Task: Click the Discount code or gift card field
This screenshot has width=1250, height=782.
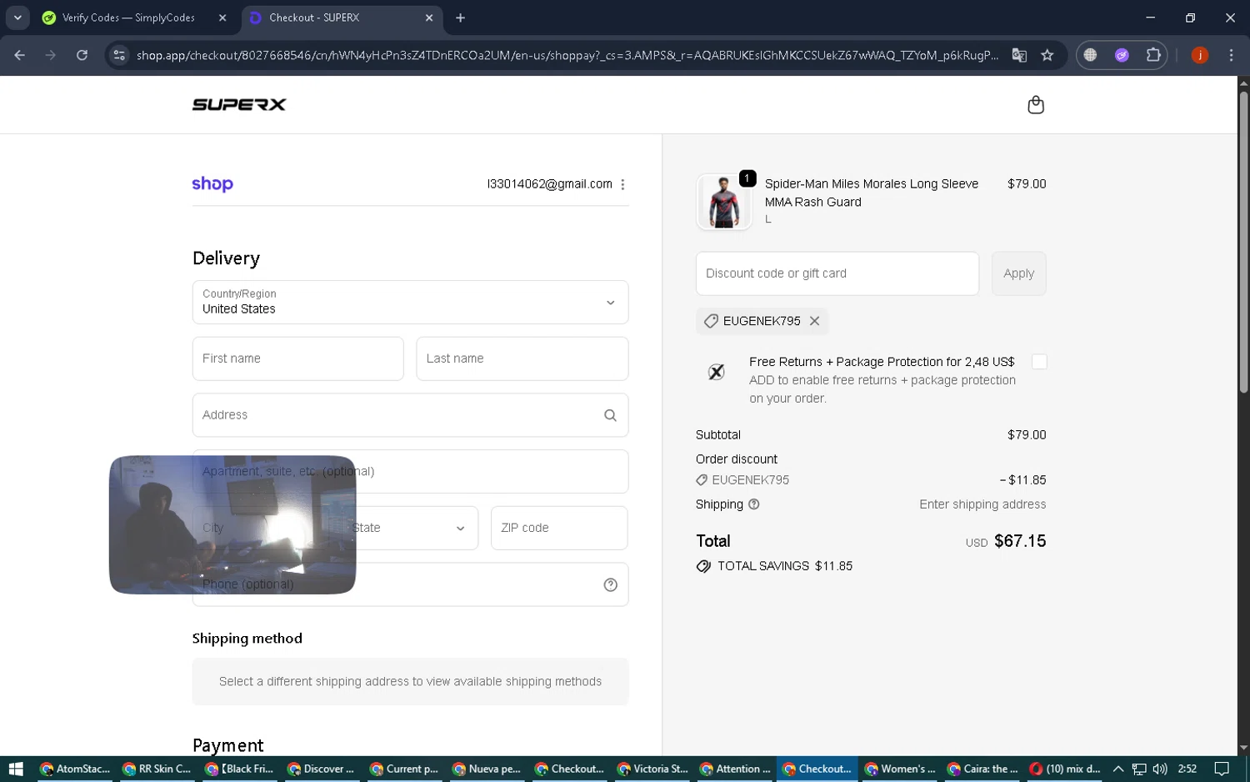Action: tap(837, 273)
